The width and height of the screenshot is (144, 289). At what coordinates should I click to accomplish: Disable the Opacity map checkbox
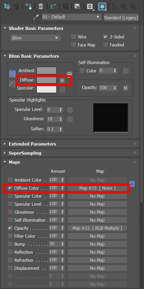(x=10, y=228)
